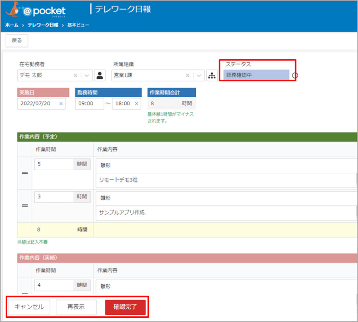Grab the drag handle of the 5時間 row
The image size is (358, 322).
click(x=25, y=173)
